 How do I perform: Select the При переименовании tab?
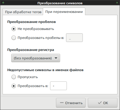coord(64,12)
